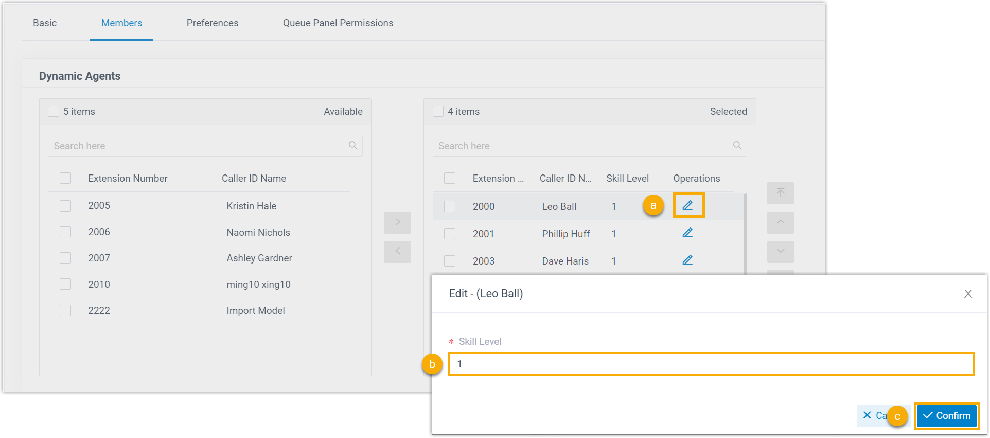Move selected agents right with arrow button

[x=397, y=222]
